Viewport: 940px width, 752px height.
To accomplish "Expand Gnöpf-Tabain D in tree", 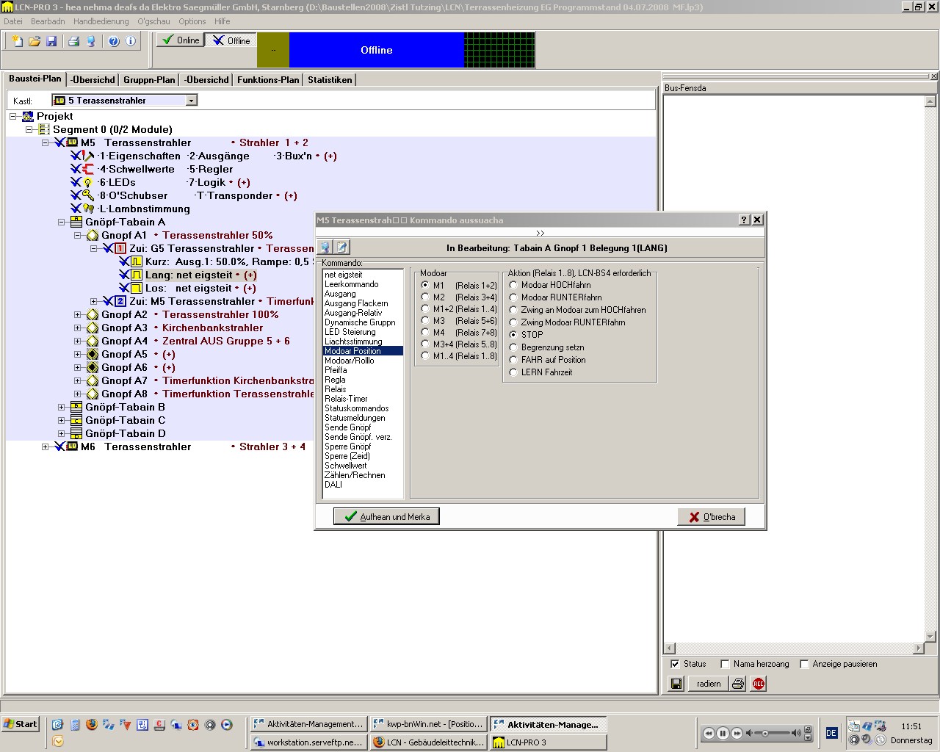I will pyautogui.click(x=62, y=433).
